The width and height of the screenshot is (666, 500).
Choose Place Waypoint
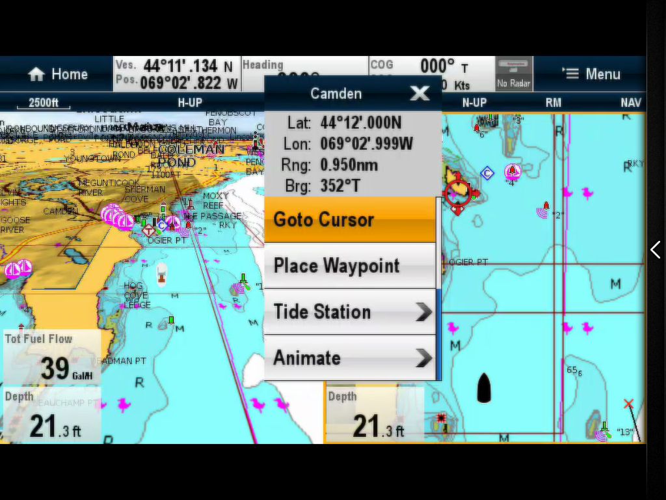click(350, 266)
